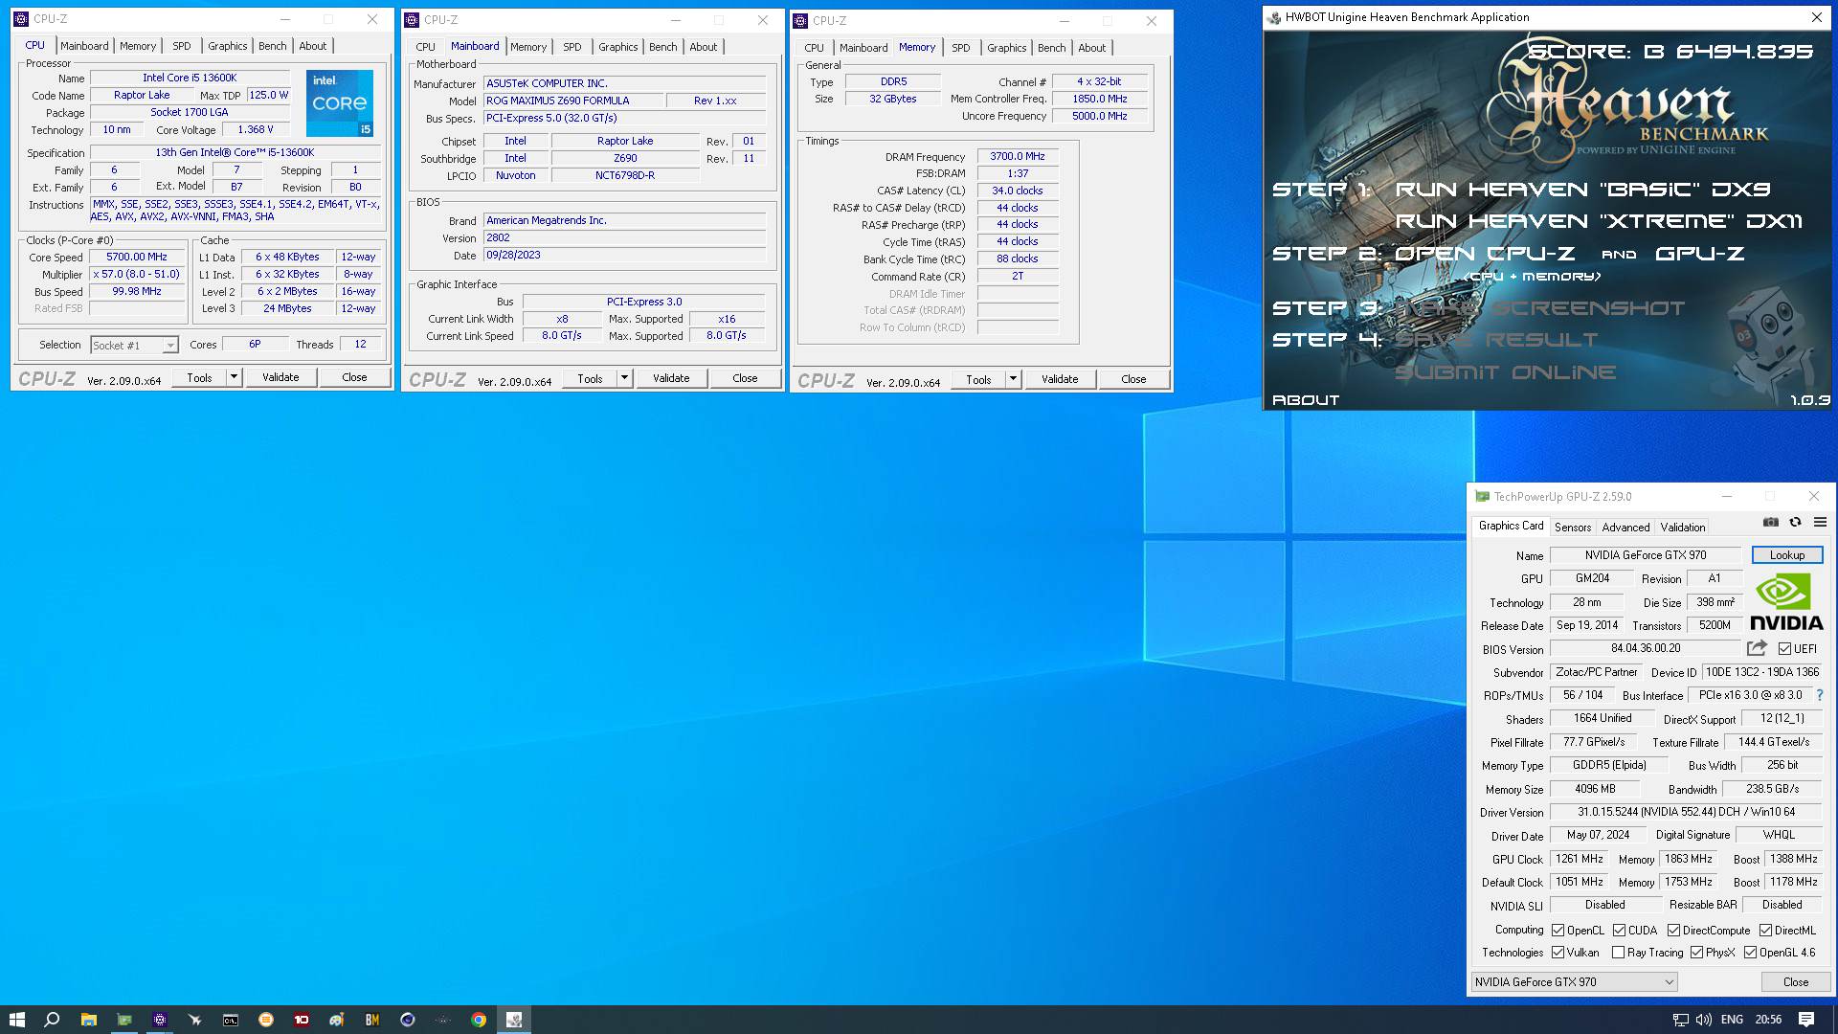Click the BIOS export share icon in GPU-Z

[1757, 648]
